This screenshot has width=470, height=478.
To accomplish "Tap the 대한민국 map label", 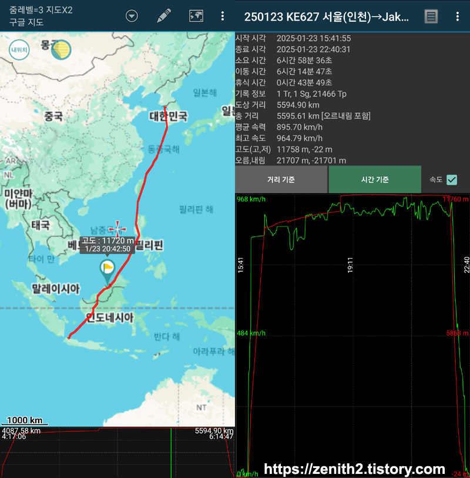I will point(169,116).
